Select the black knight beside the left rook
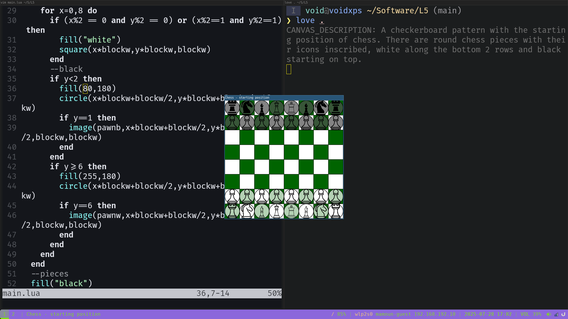The width and height of the screenshot is (568, 319). (247, 108)
